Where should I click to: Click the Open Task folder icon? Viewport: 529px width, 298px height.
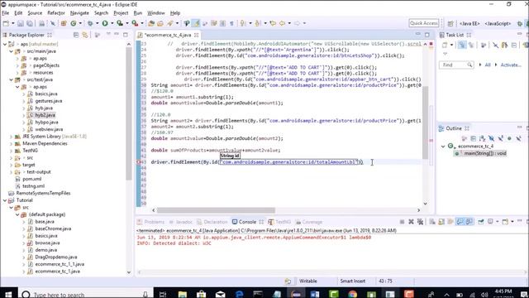[x=160, y=23]
